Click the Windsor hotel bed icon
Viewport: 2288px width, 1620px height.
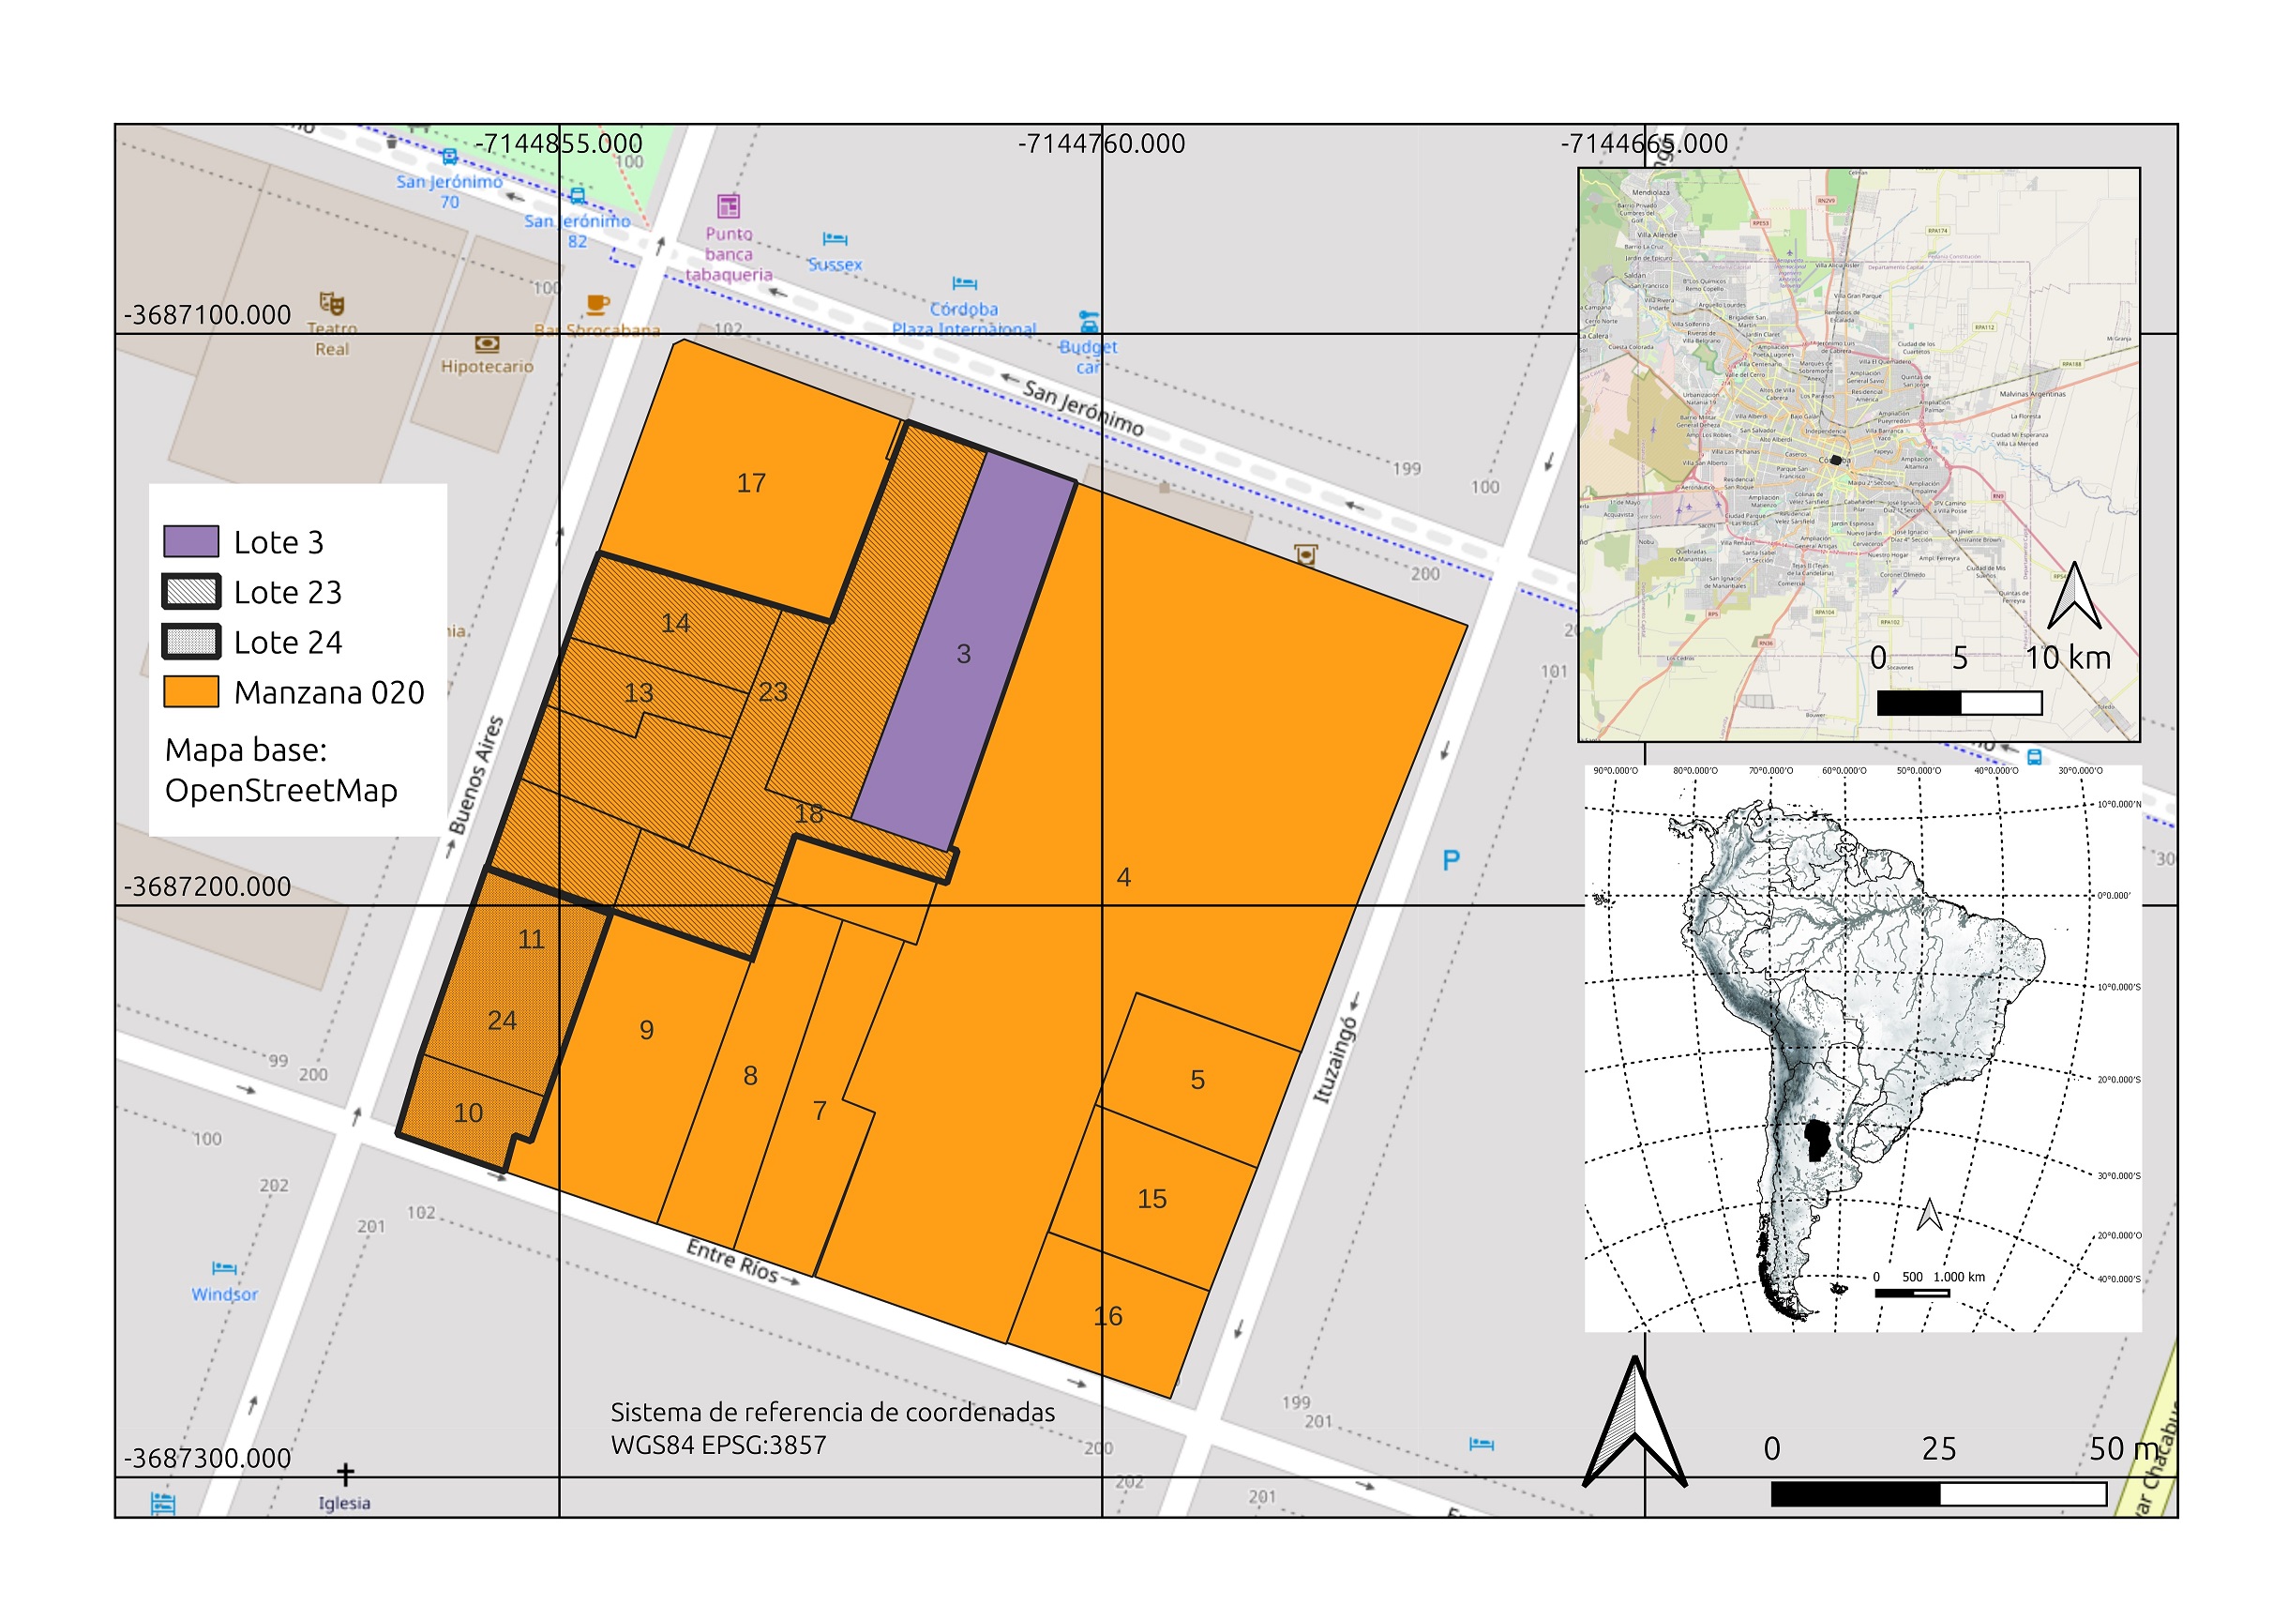(x=224, y=1269)
